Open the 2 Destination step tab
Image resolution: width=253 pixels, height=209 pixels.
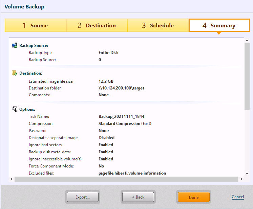[97, 26]
